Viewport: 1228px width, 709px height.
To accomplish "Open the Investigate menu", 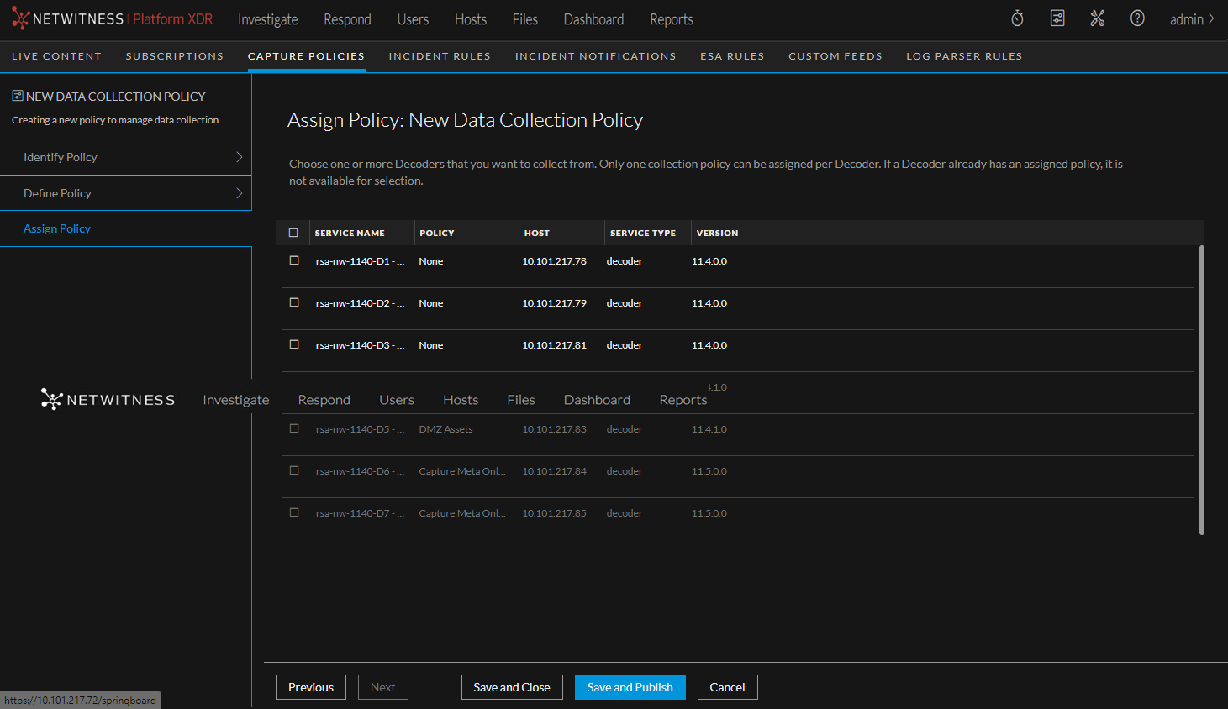I will [x=267, y=18].
